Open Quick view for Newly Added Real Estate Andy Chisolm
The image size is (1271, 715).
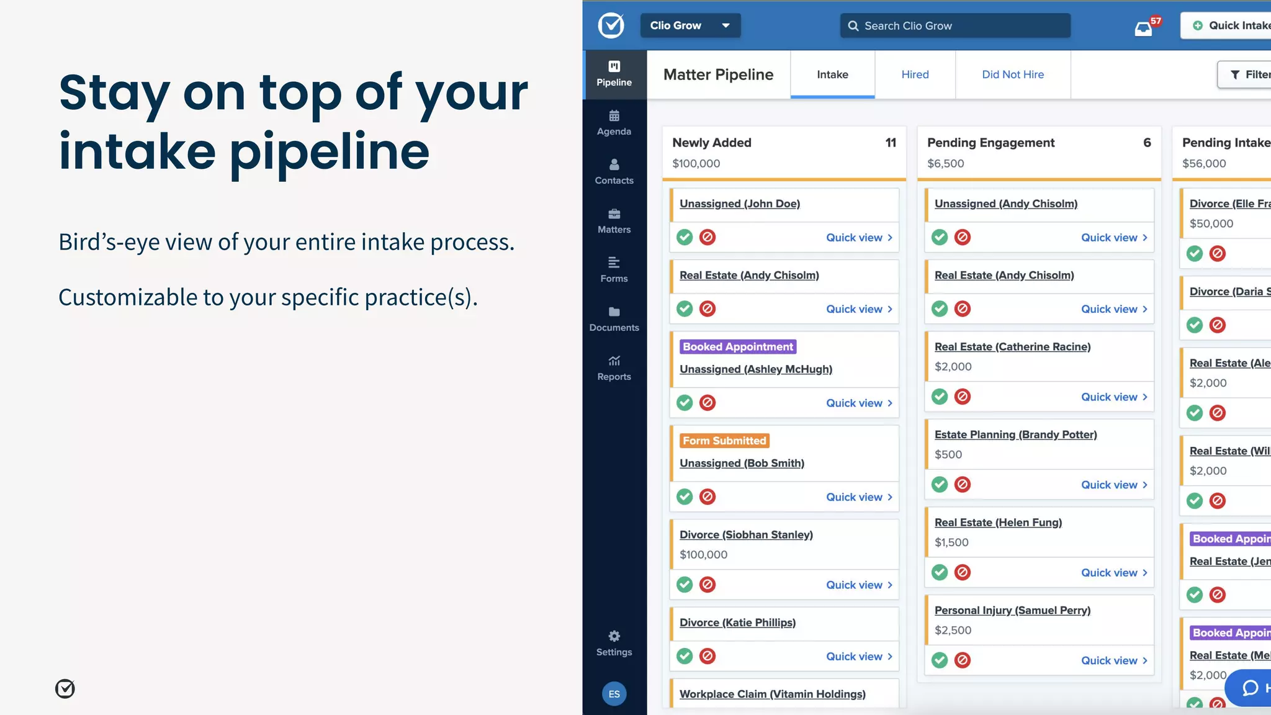click(x=859, y=309)
